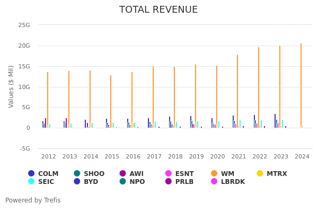
Task: Click the Powered by Trefis link
Action: click(x=33, y=200)
